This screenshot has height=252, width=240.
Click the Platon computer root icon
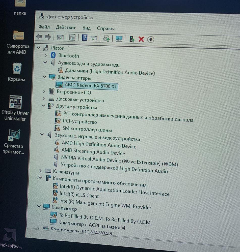[46, 48]
